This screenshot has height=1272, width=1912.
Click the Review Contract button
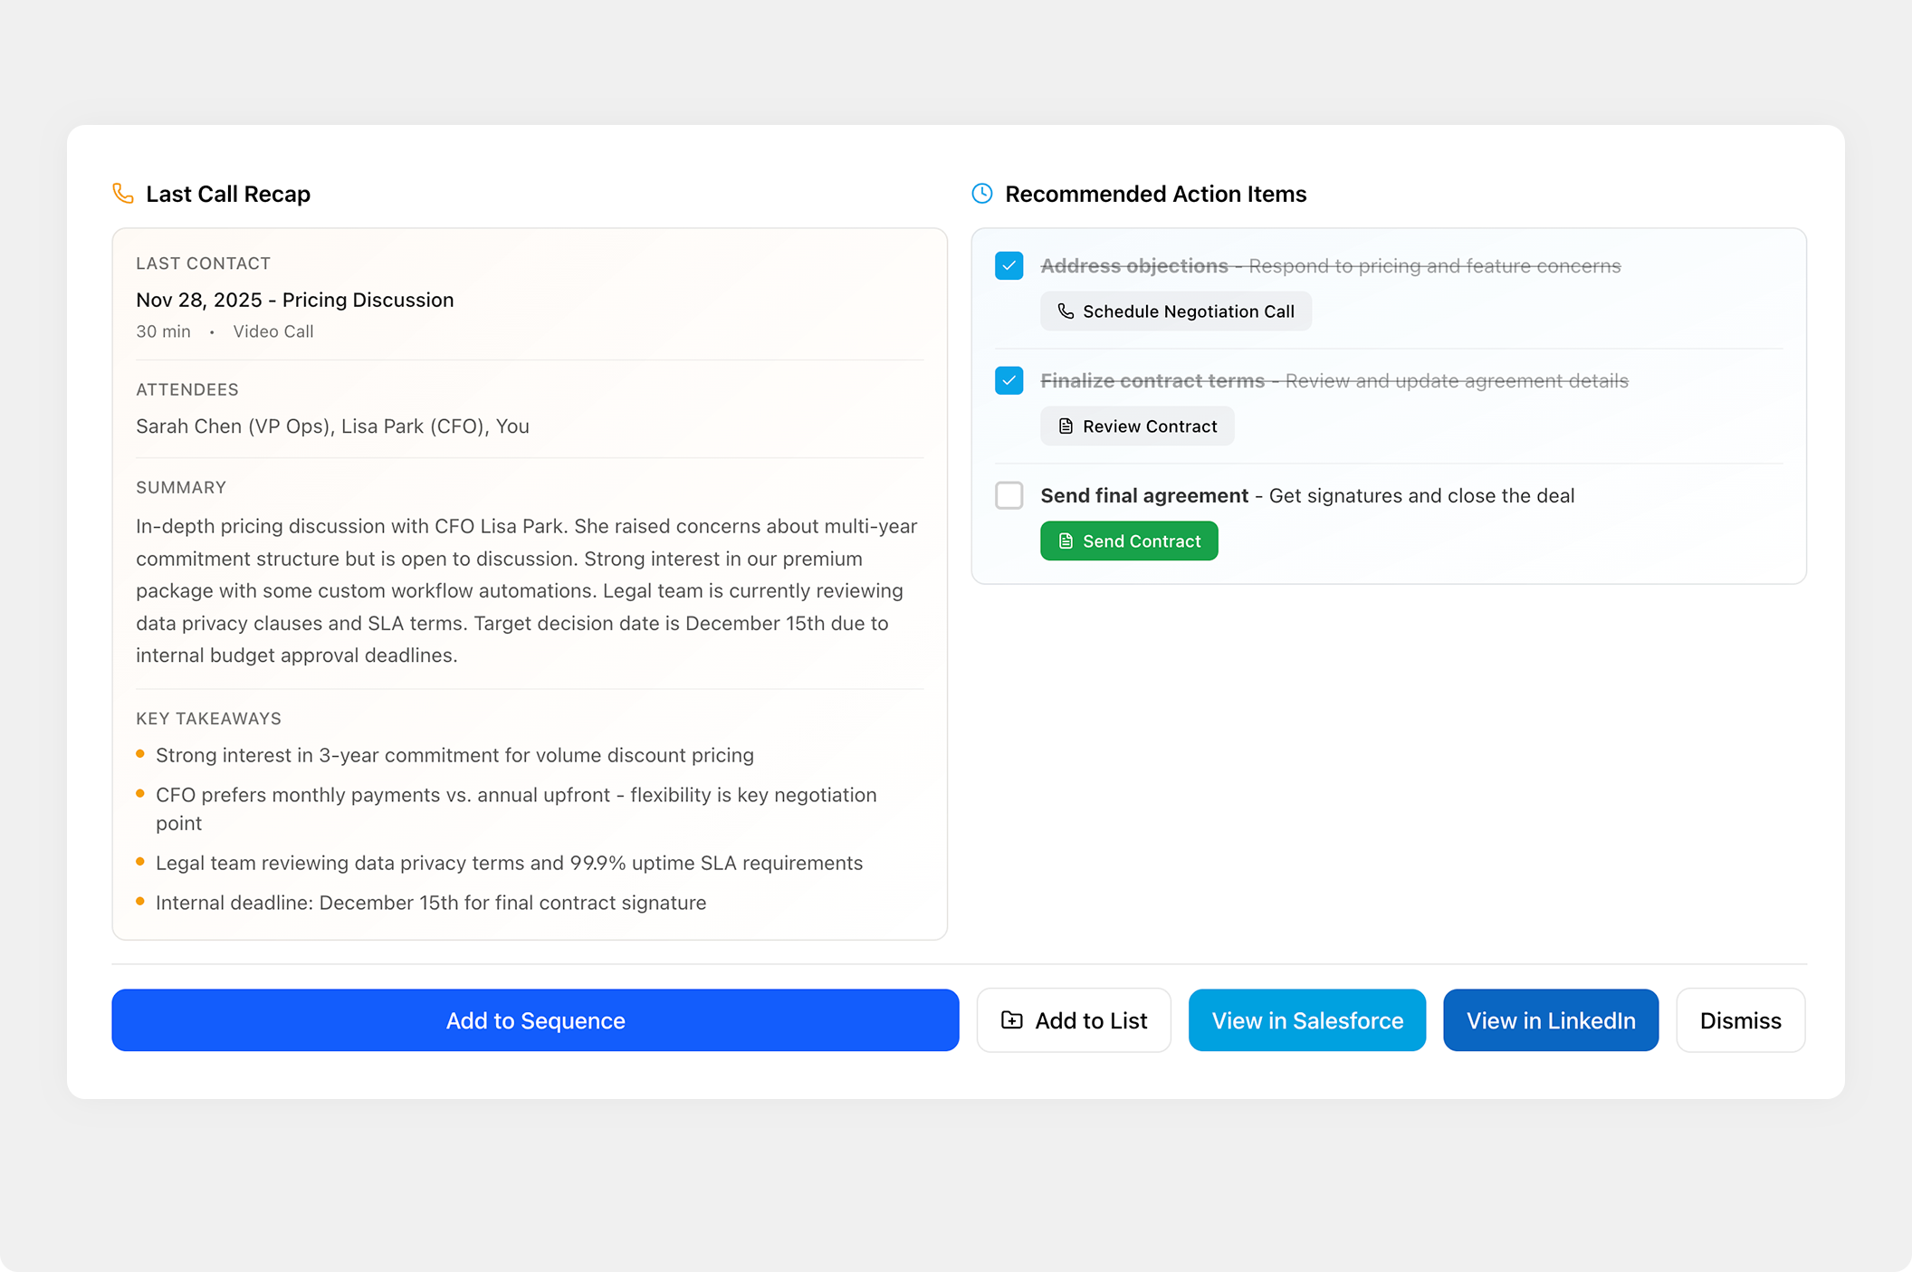tap(1137, 426)
